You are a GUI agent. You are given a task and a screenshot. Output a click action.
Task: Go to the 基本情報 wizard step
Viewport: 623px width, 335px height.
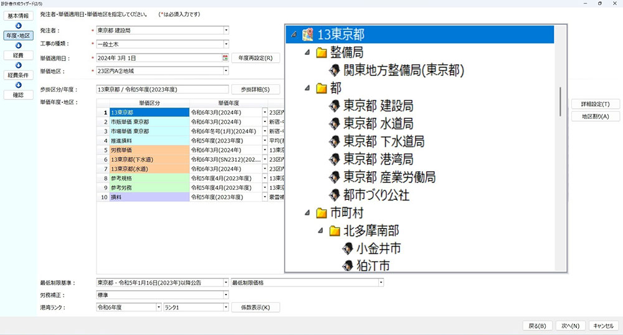[18, 16]
